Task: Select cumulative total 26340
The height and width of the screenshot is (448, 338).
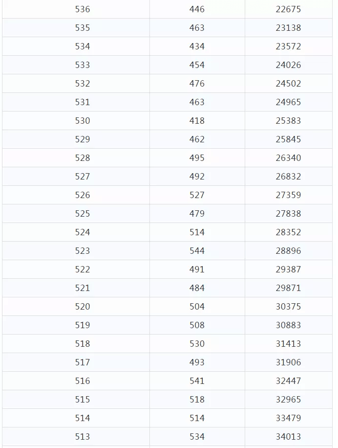Action: click(x=288, y=158)
